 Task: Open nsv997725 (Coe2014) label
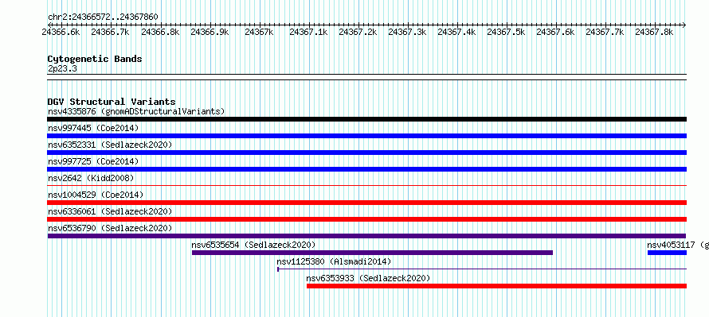click(93, 161)
